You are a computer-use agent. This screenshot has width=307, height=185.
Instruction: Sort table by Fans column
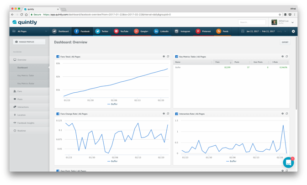coord(223,62)
